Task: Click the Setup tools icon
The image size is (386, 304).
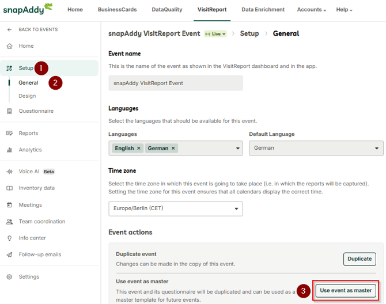Action: click(x=9, y=68)
